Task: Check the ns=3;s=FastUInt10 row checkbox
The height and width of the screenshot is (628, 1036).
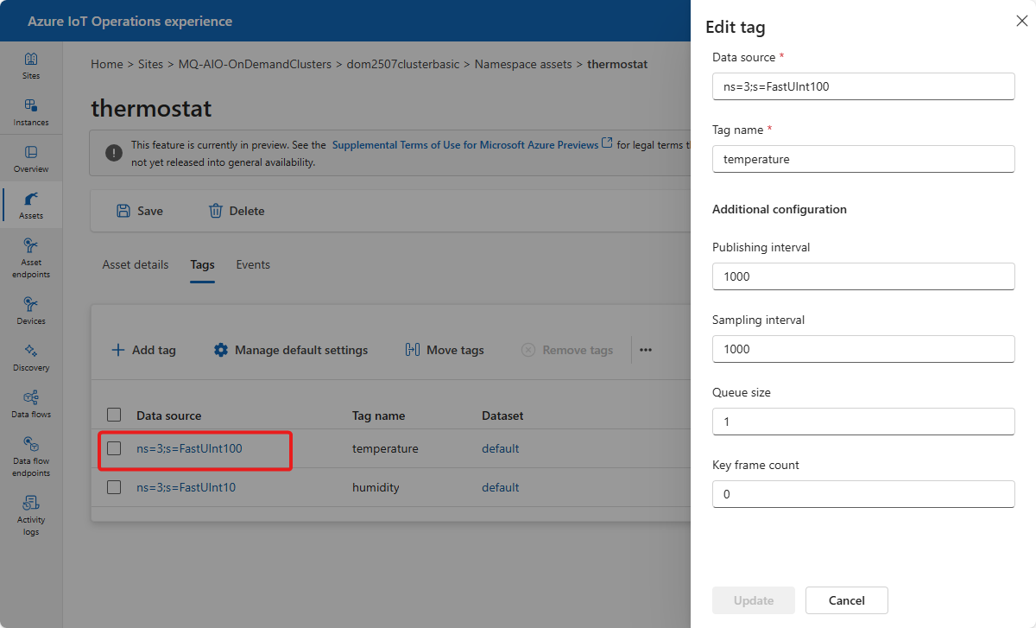Action: (114, 487)
